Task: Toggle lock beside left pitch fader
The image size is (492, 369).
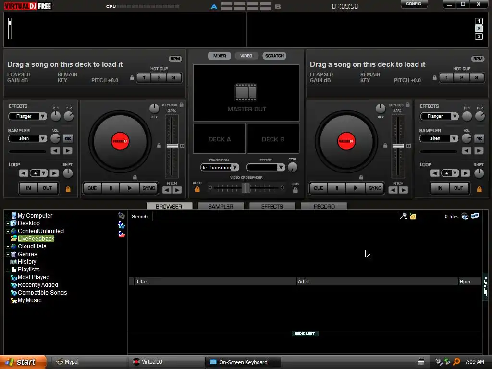Action: (x=159, y=146)
